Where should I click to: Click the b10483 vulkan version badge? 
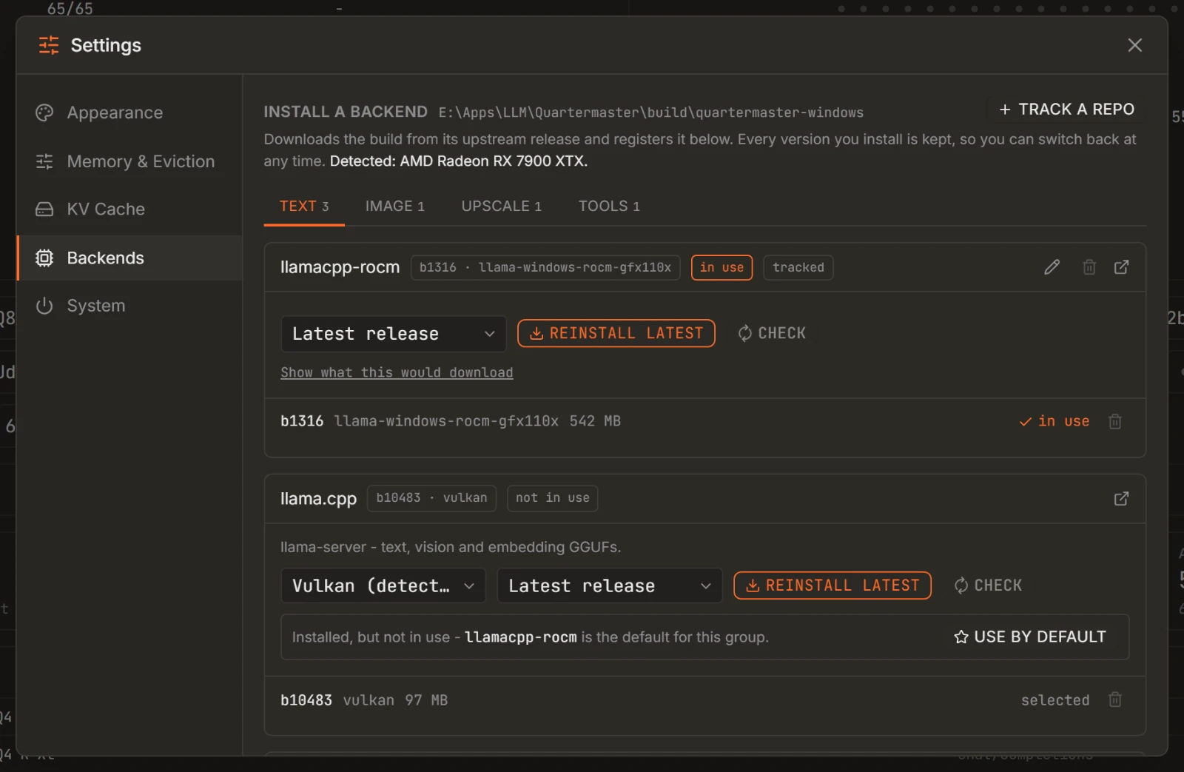tap(431, 497)
